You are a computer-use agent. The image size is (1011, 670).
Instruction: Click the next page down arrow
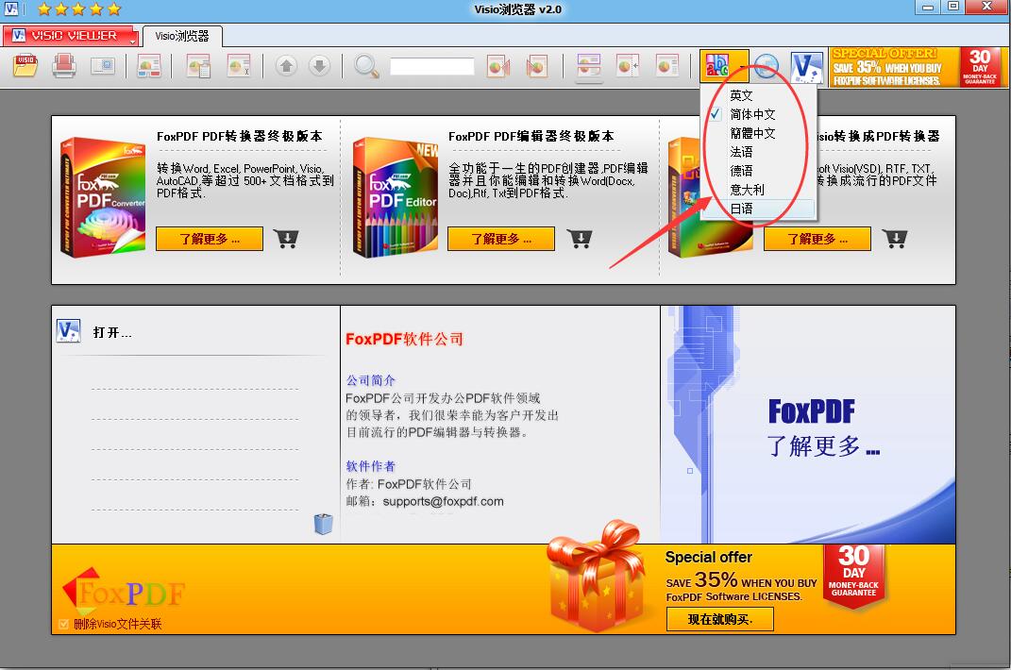(319, 66)
